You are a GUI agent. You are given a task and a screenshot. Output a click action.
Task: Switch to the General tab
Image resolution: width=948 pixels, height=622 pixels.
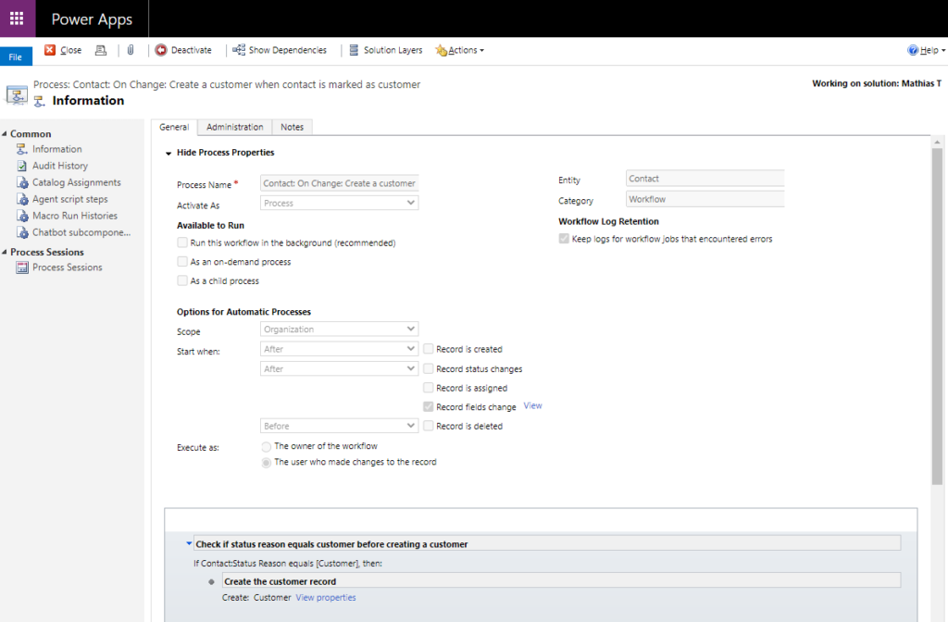[174, 127]
